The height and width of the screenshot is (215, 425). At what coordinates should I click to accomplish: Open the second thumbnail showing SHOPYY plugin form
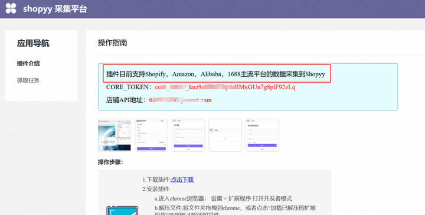[151, 135]
